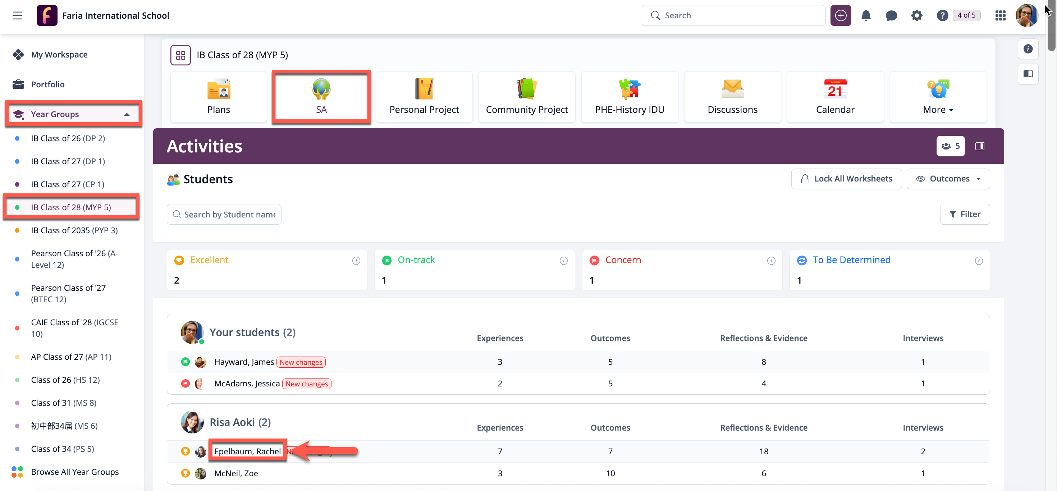Image resolution: width=1057 pixels, height=491 pixels.
Task: Click the purple quick add plus icon
Action: (840, 15)
